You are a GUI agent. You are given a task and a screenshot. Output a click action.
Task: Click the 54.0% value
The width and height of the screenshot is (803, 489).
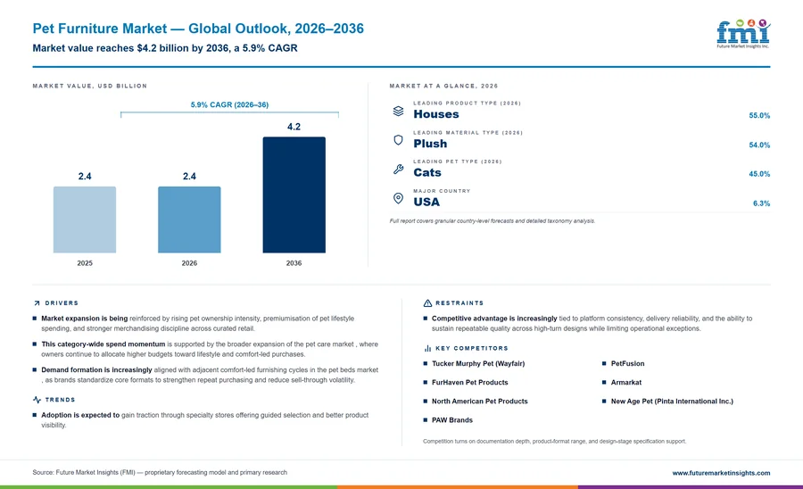(x=759, y=145)
